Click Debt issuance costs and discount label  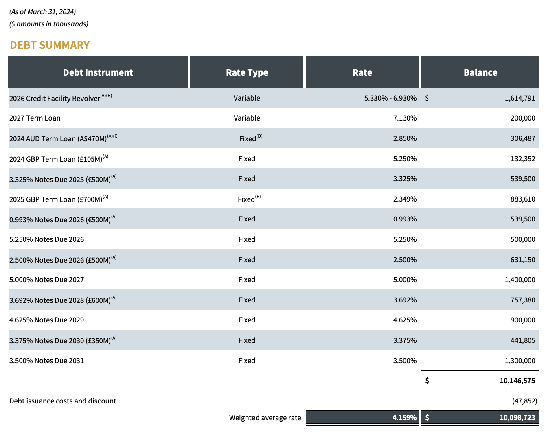[63, 401]
